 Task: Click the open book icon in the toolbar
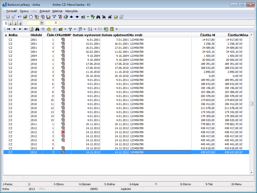pyautogui.click(x=48, y=17)
